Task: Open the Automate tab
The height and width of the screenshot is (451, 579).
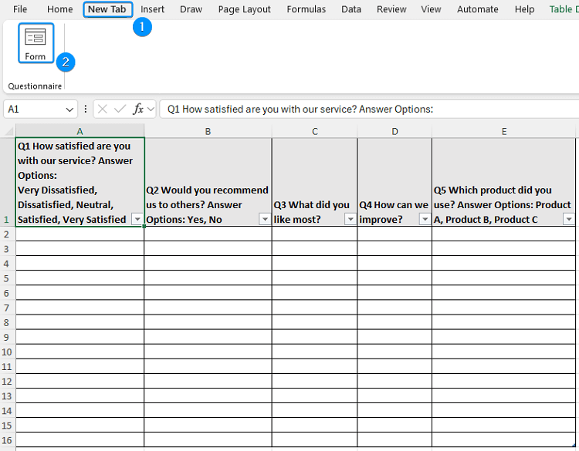Action: pyautogui.click(x=477, y=9)
